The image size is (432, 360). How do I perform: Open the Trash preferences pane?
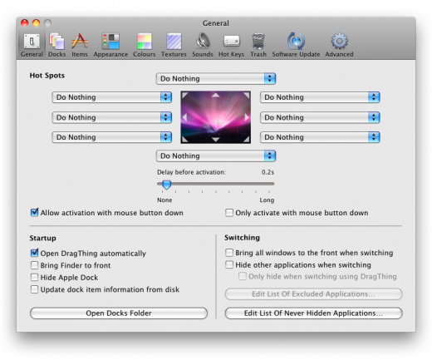pos(258,45)
